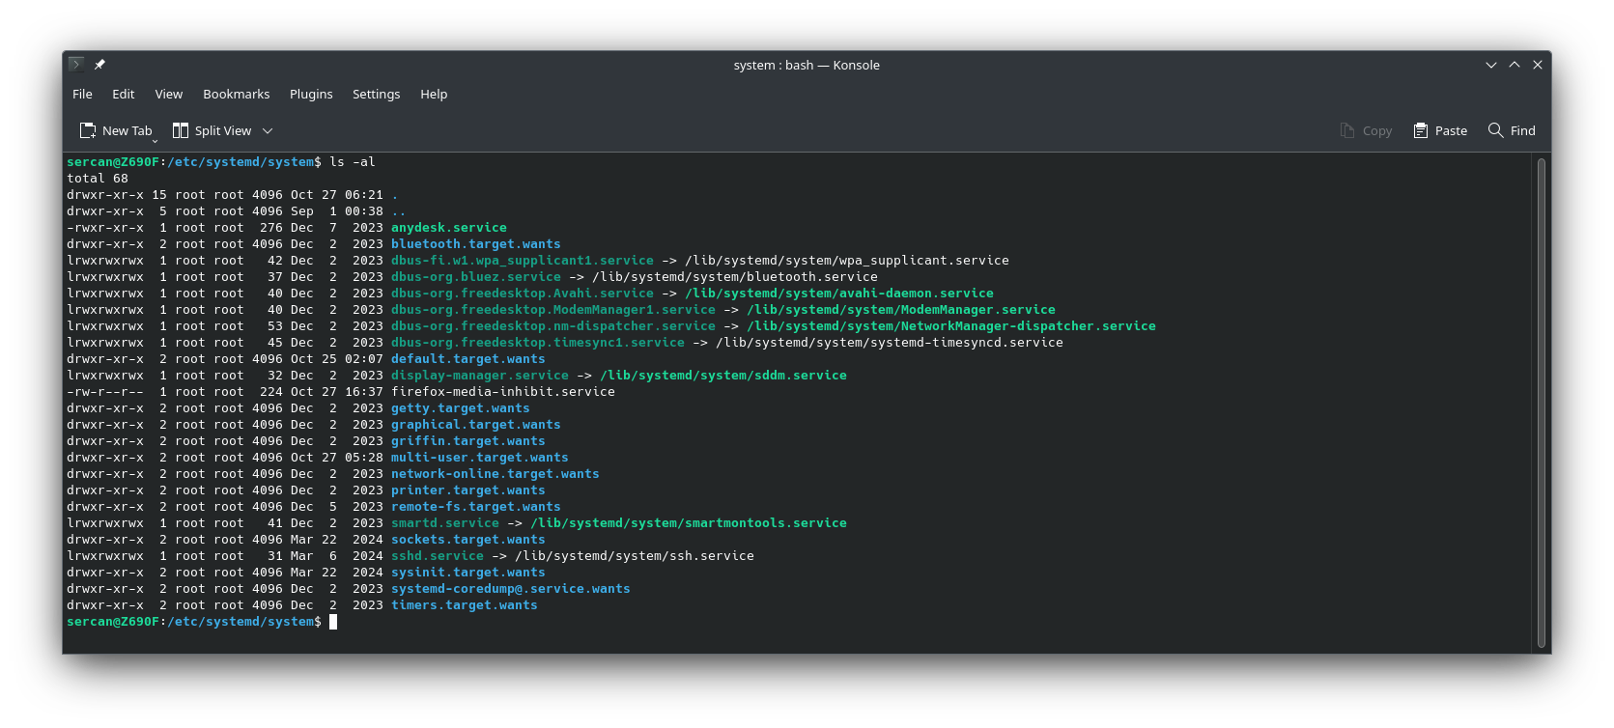Click dbus-org.freedesktop.ModemManager1.service entry
The width and height of the screenshot is (1614, 728).
pos(553,310)
